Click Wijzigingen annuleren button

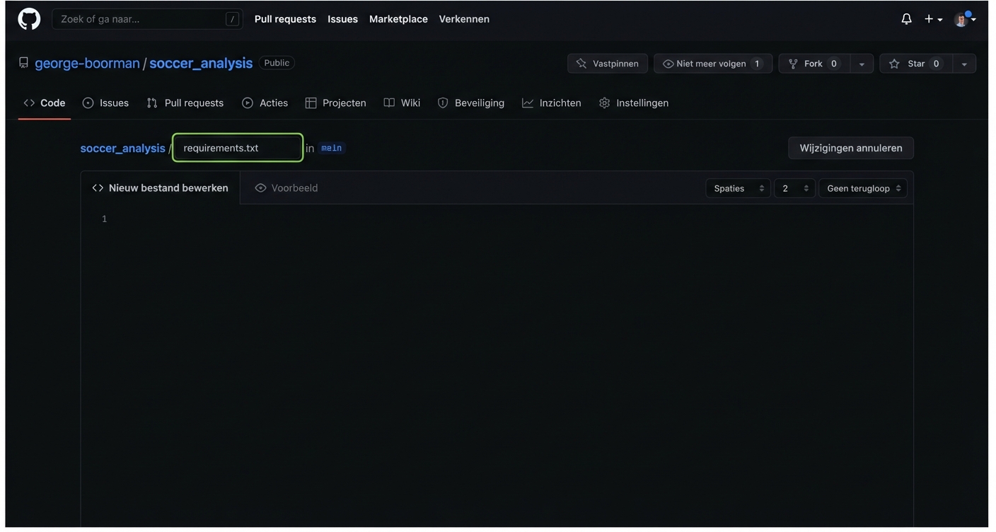[x=850, y=149]
